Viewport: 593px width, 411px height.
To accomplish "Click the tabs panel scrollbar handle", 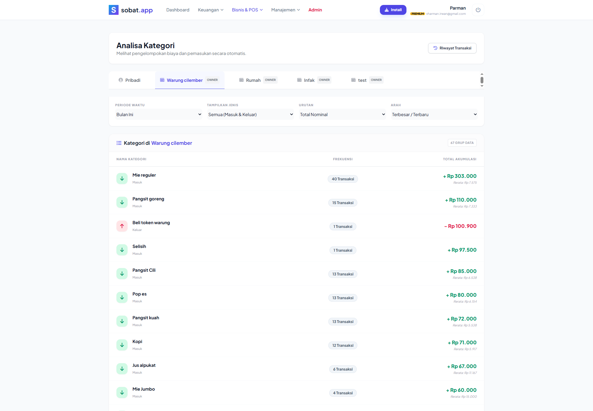I will 482,80.
